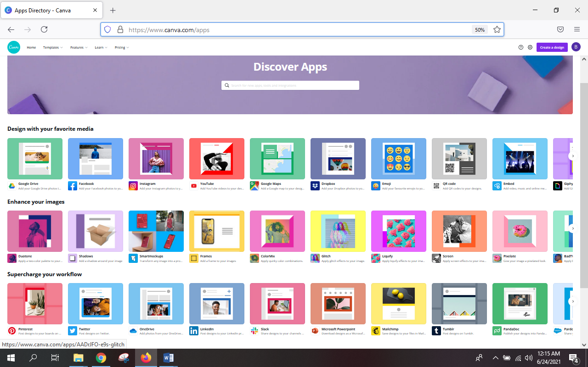Viewport: 588px width, 367px height.
Task: Open the taskbar notification center
Action: pos(574,358)
